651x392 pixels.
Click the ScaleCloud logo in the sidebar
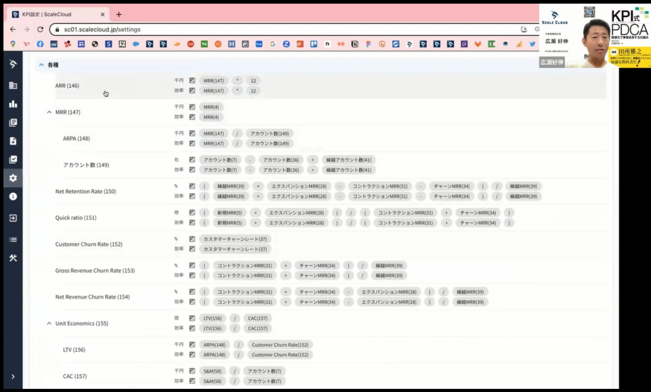pyautogui.click(x=13, y=64)
